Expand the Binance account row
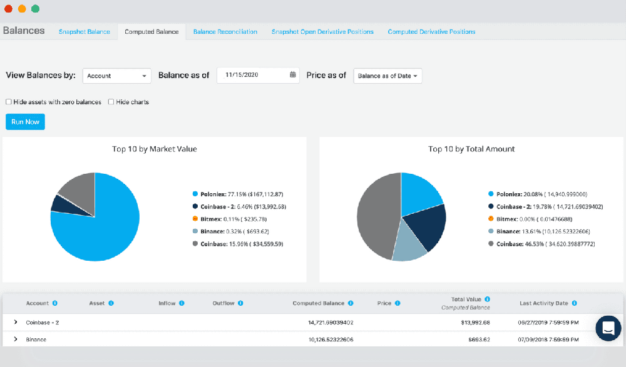This screenshot has width=626, height=367. pyautogui.click(x=16, y=339)
